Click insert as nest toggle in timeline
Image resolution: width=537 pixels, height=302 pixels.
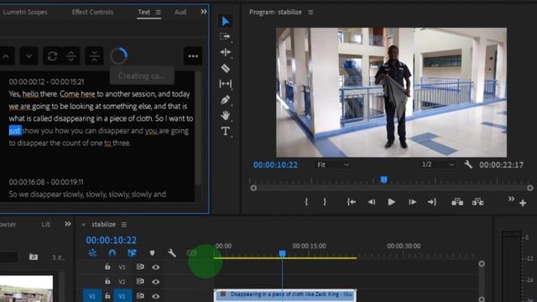[x=92, y=253]
